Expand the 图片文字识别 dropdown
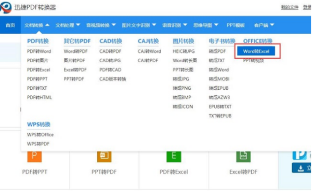The height and width of the screenshot is (193, 312). coord(139,25)
